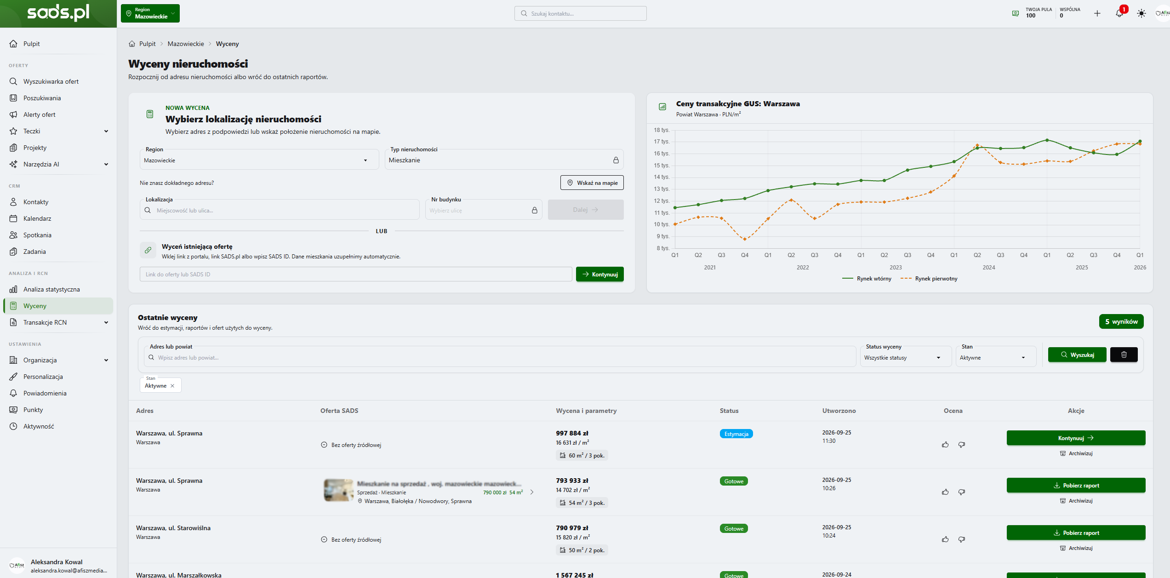The width and height of the screenshot is (1170, 578).
Task: Thumbs down the 790 979 zł valuation
Action: [962, 539]
